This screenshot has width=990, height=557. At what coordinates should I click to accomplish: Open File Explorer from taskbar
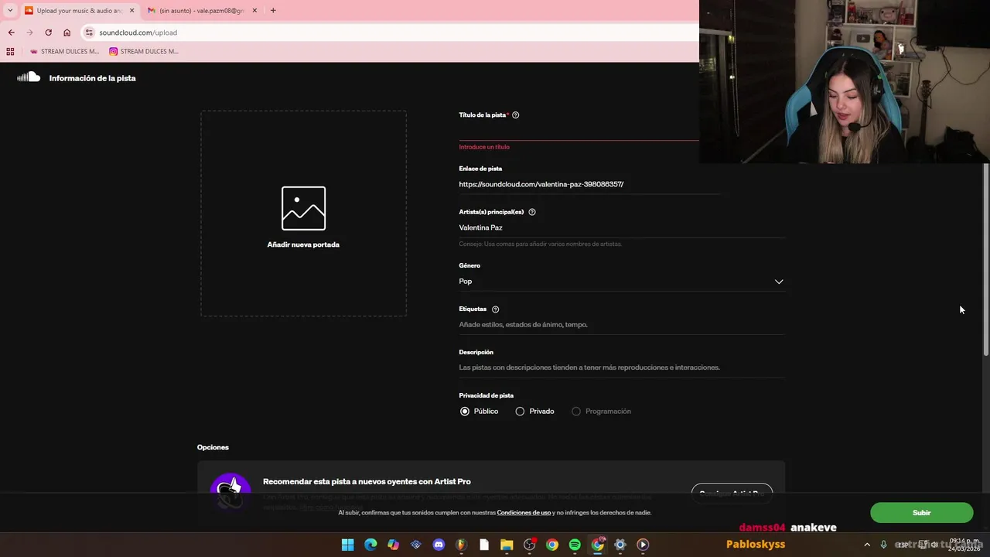(507, 545)
